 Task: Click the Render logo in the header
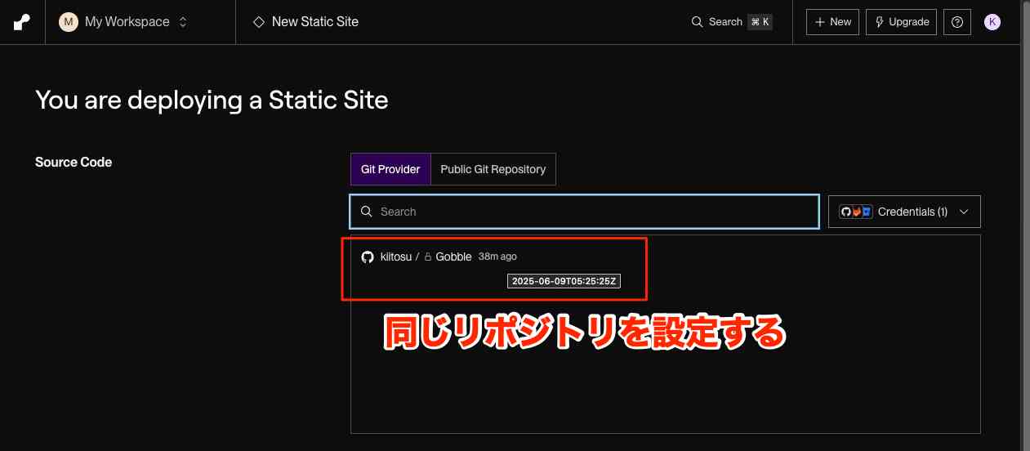(22, 22)
